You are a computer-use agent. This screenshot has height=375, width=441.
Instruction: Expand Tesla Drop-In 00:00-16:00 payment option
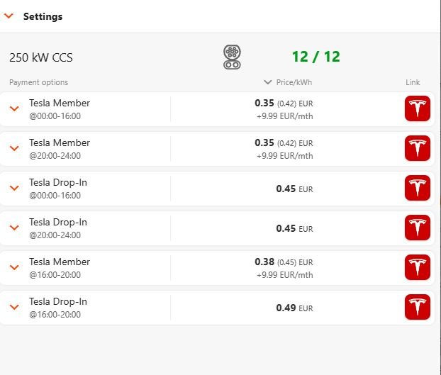click(13, 189)
